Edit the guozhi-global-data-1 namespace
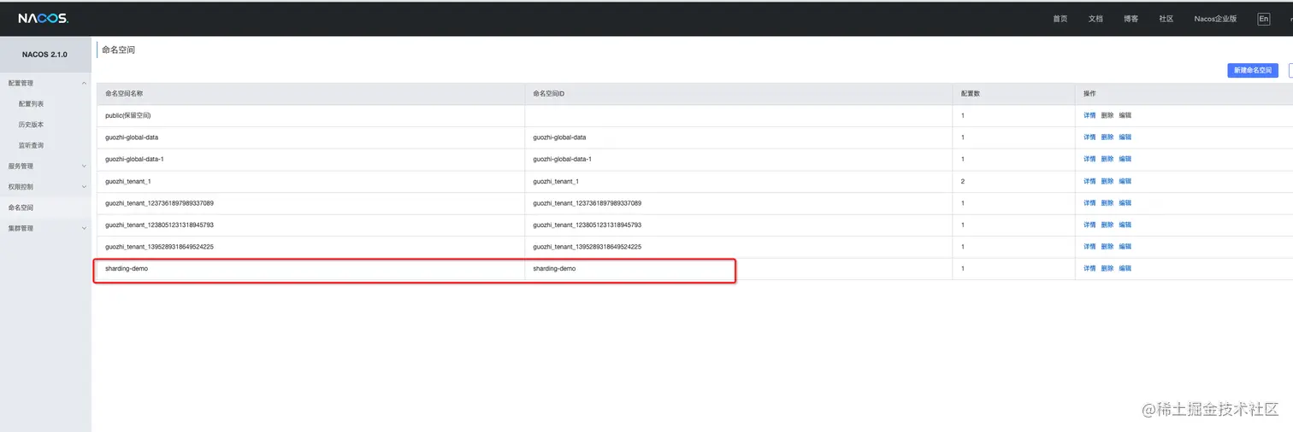Screen dimensions: 1293x432 point(1125,159)
